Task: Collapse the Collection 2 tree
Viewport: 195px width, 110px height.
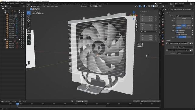Action: click(3, 13)
